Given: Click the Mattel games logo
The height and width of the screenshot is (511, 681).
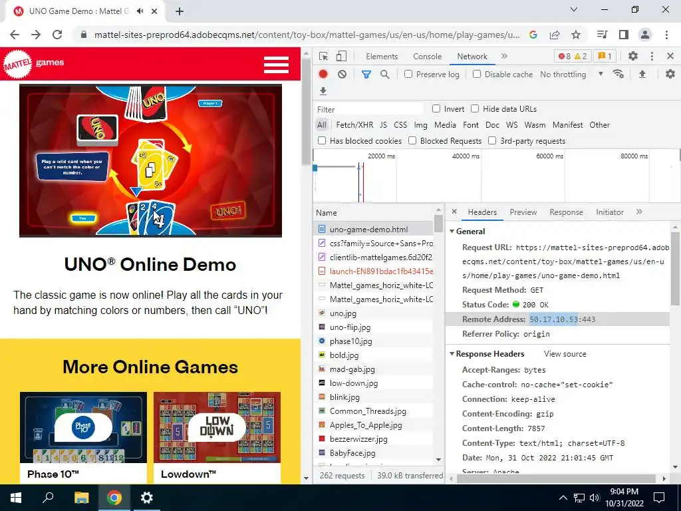Looking at the screenshot, I should click(34, 64).
